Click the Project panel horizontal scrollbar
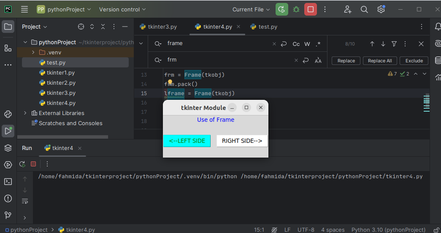 pos(63,137)
